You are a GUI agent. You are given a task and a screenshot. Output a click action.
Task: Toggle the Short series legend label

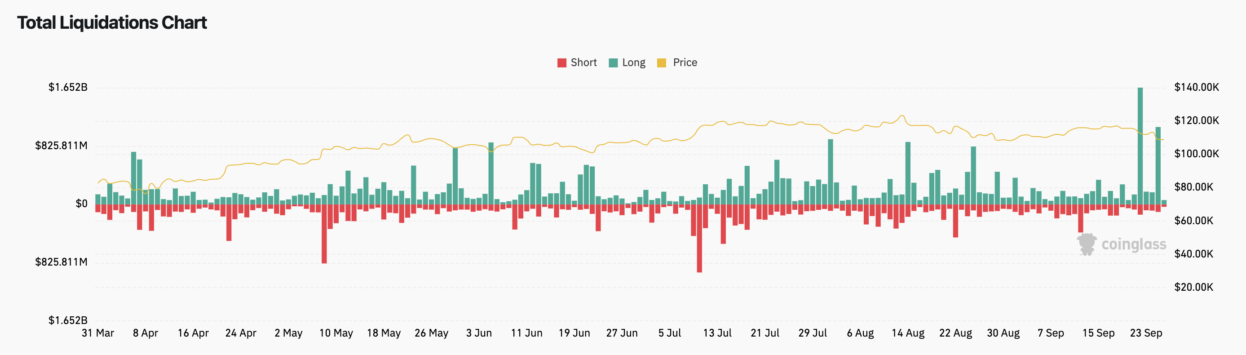coord(583,62)
